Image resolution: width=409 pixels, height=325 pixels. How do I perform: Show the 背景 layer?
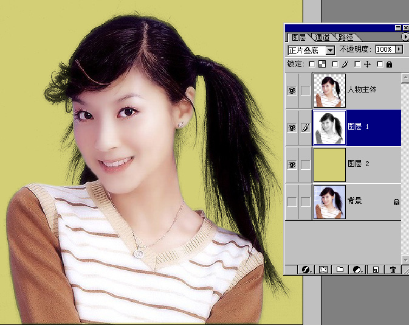tap(292, 202)
